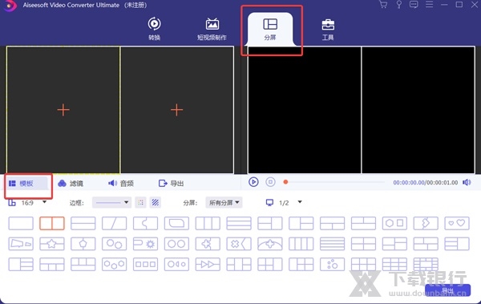This screenshot has width=481, height=304.
Task: Select the three small squares template
Action: 145,264
